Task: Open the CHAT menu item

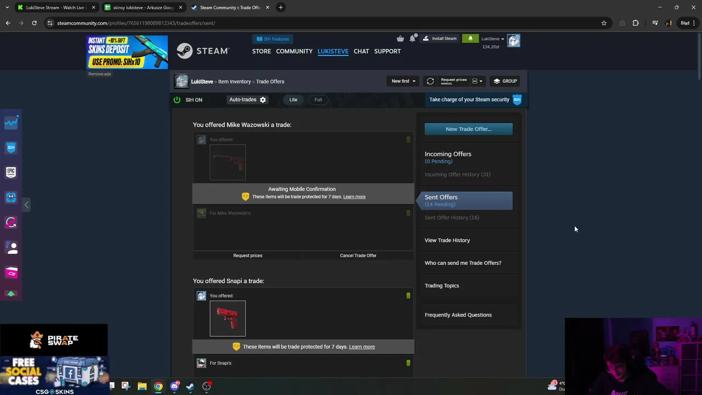Action: click(x=361, y=51)
